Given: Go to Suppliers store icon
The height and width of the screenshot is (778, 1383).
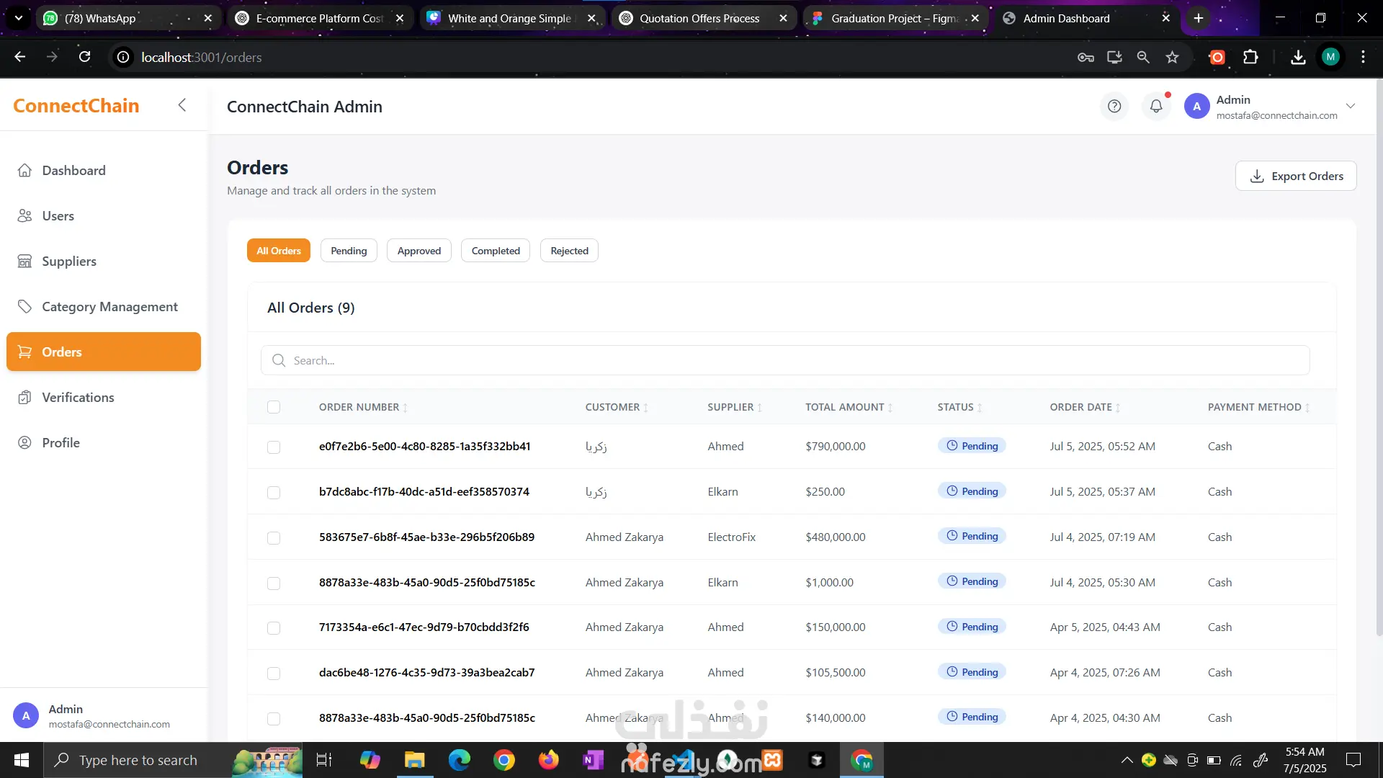Looking at the screenshot, I should pos(24,261).
